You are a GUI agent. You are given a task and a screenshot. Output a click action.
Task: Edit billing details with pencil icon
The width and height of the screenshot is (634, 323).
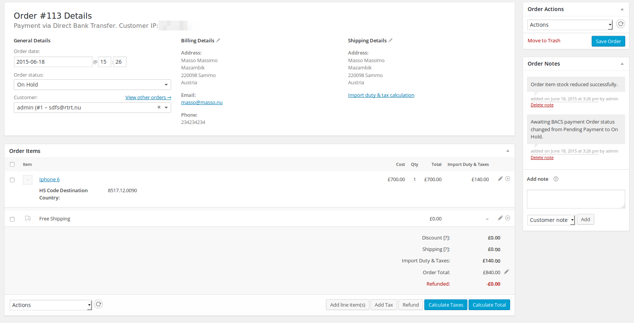[218, 40]
